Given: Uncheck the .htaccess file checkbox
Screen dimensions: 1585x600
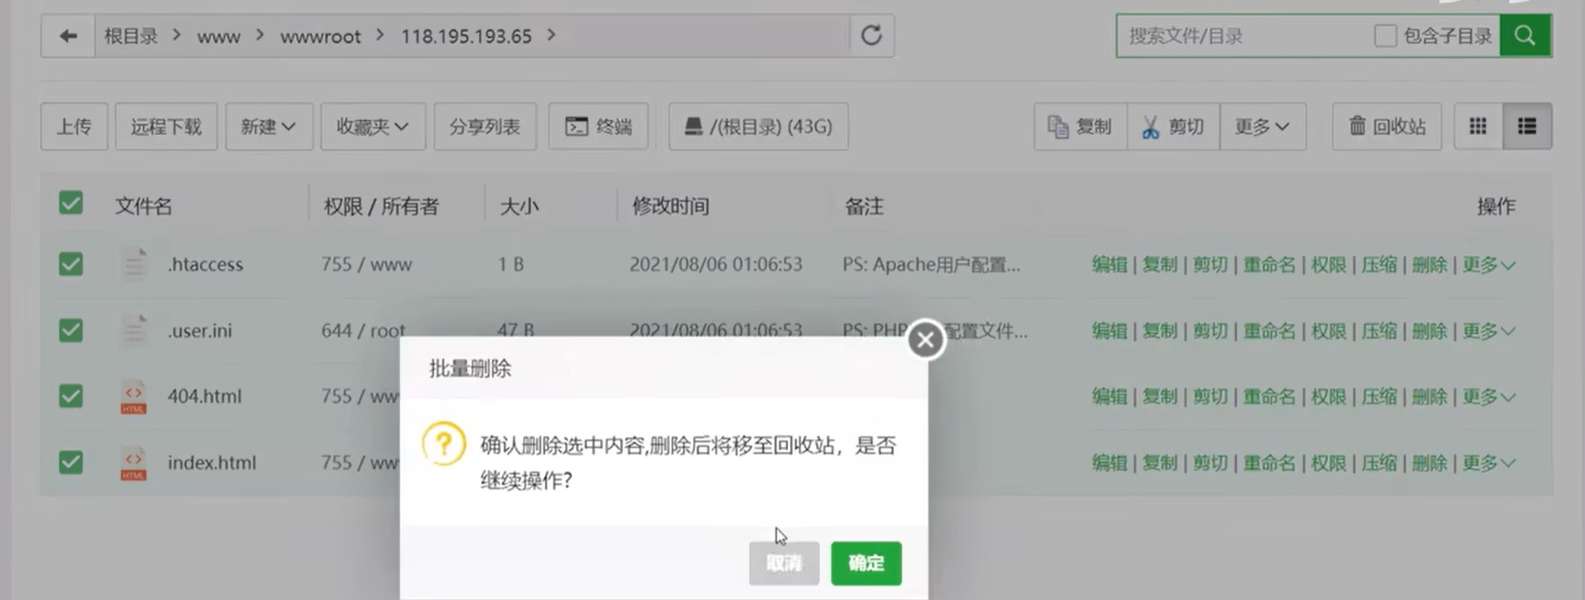Looking at the screenshot, I should [71, 264].
